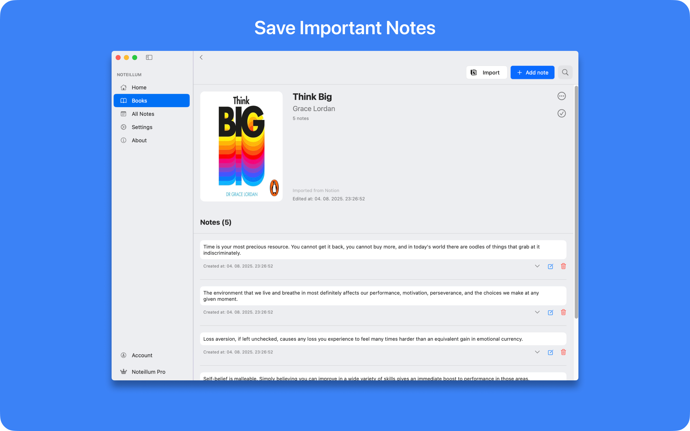This screenshot has width=690, height=431.
Task: Click the Think Big book cover thumbnail
Action: [x=241, y=146]
